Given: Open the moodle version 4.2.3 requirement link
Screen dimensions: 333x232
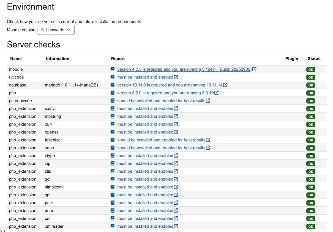Looking at the screenshot, I should click(184, 69).
